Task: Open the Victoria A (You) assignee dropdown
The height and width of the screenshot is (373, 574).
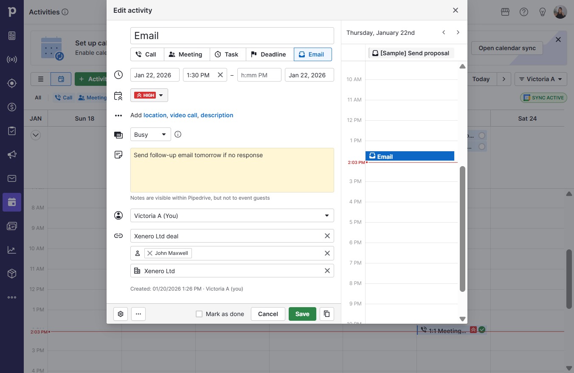Action: coord(232,215)
